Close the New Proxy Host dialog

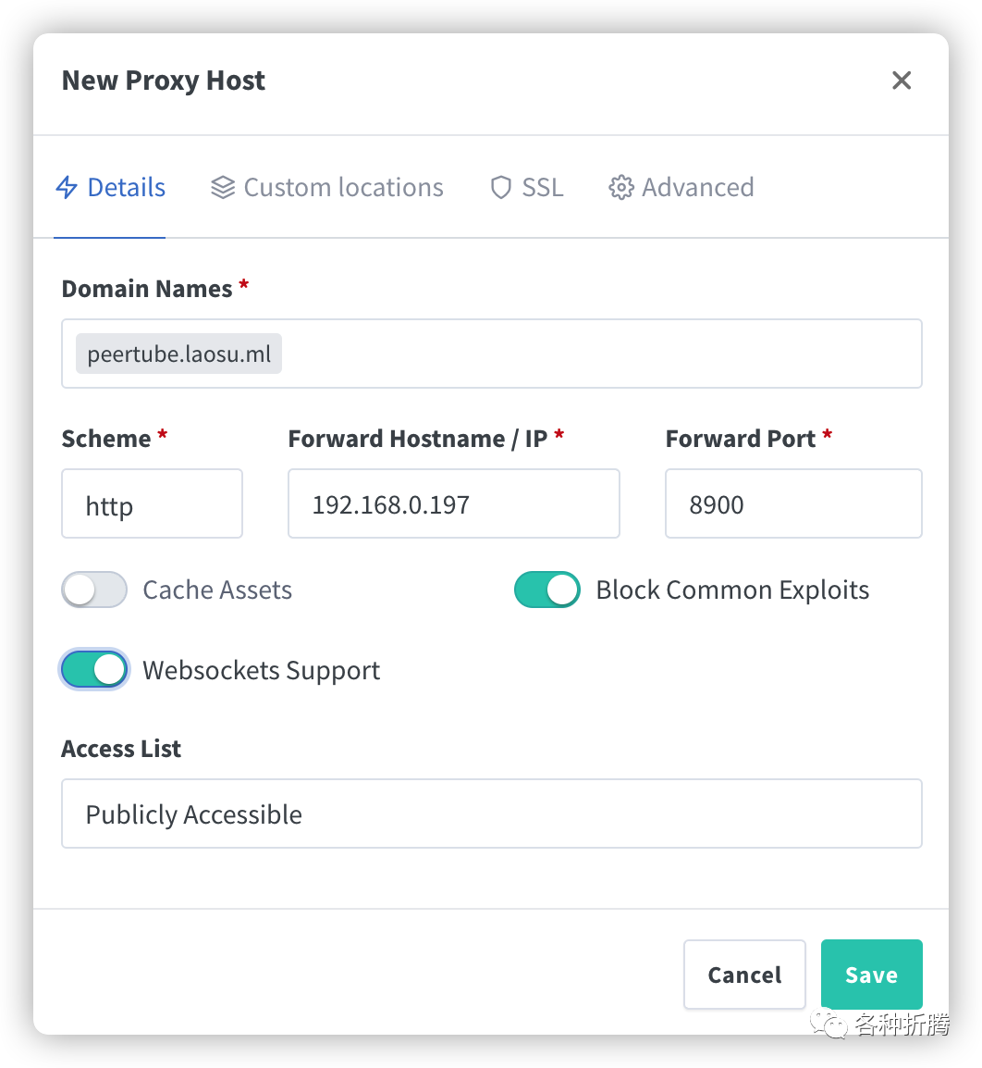point(902,81)
